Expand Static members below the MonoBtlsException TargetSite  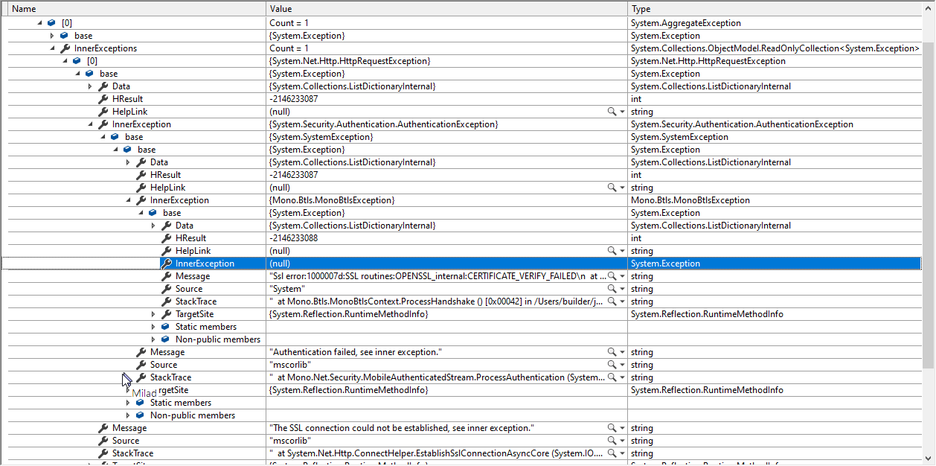[x=153, y=327]
